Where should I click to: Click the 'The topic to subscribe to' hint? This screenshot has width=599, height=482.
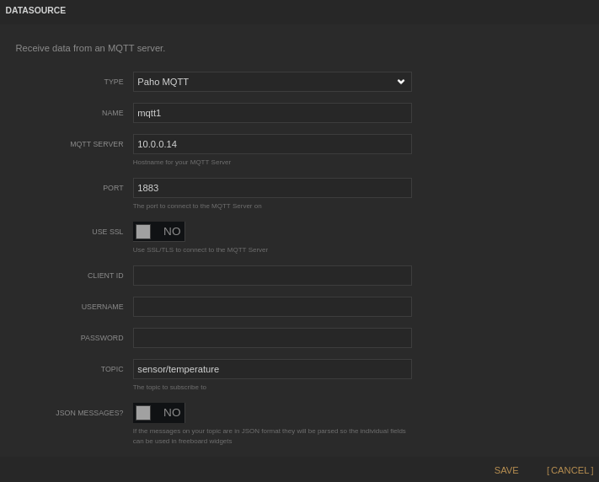click(169, 387)
